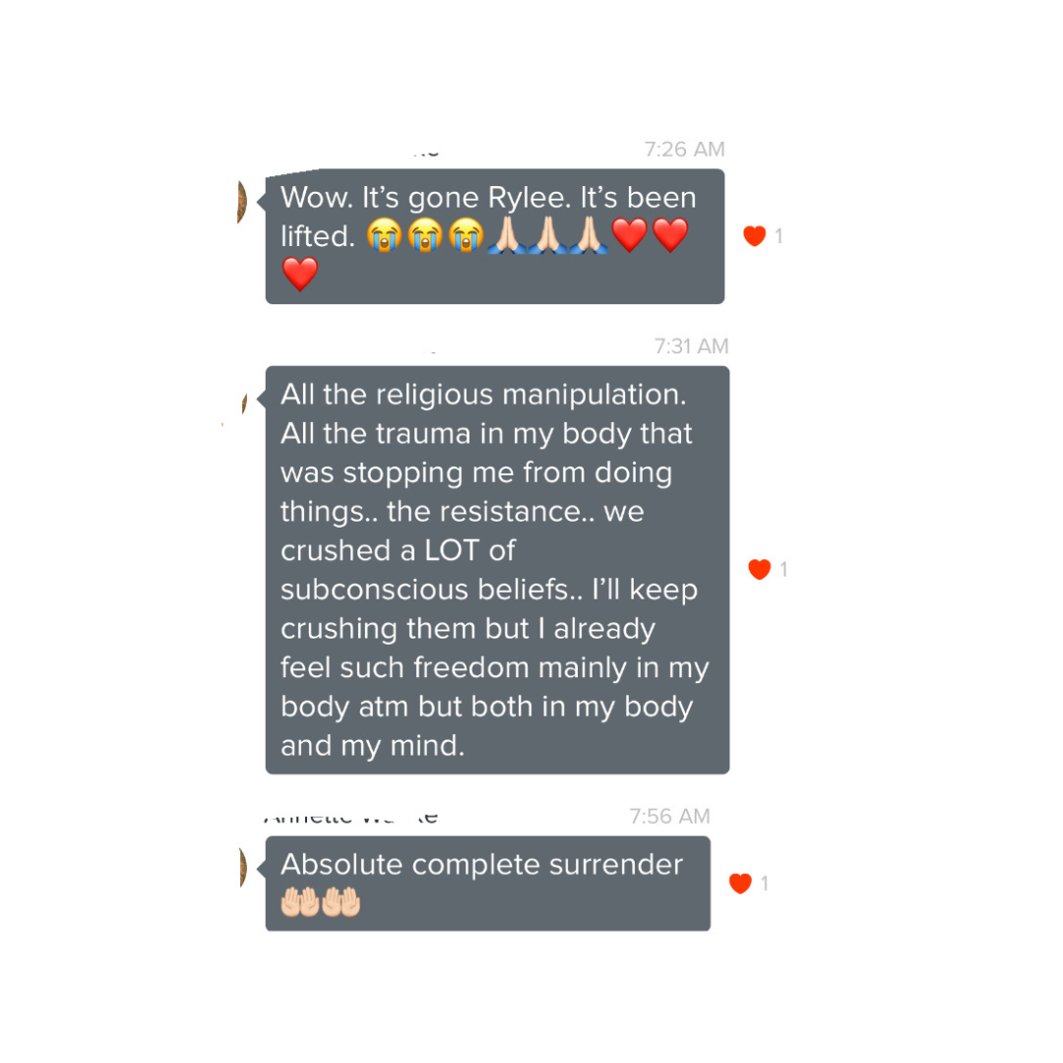
Task: Click first praying hands emoji in top message
Action: (x=507, y=235)
